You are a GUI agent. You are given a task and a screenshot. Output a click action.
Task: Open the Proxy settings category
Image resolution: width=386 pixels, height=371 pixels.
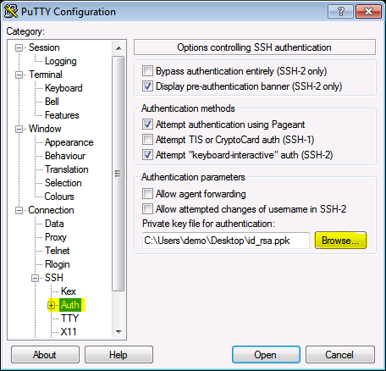[56, 237]
